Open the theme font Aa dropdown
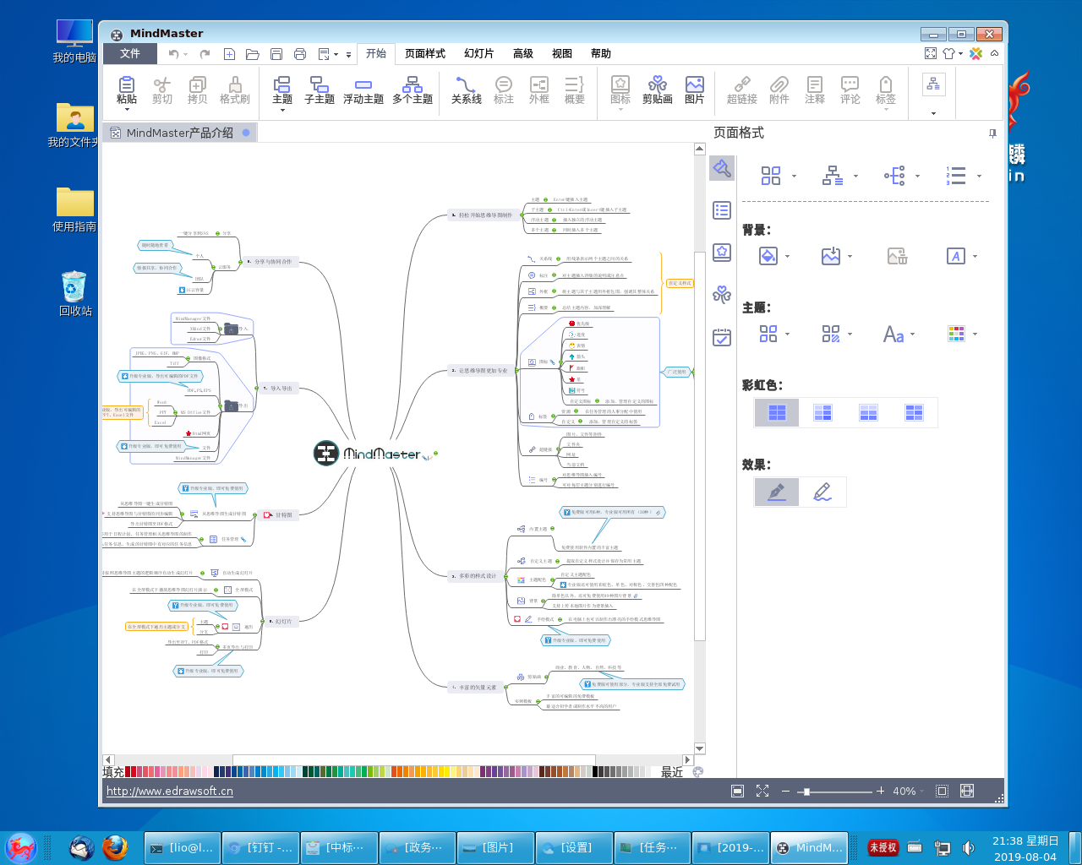This screenshot has height=865, width=1082. click(x=899, y=335)
